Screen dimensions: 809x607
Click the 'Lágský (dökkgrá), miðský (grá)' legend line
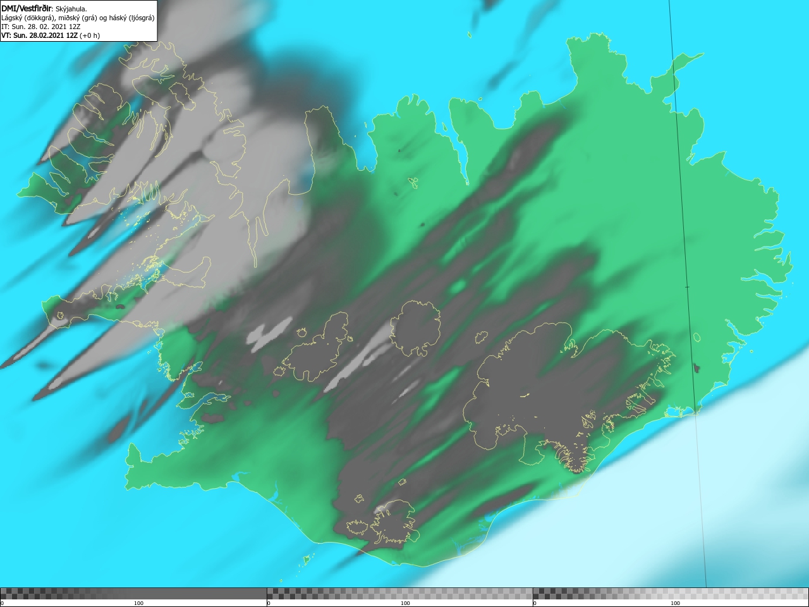pos(78,18)
